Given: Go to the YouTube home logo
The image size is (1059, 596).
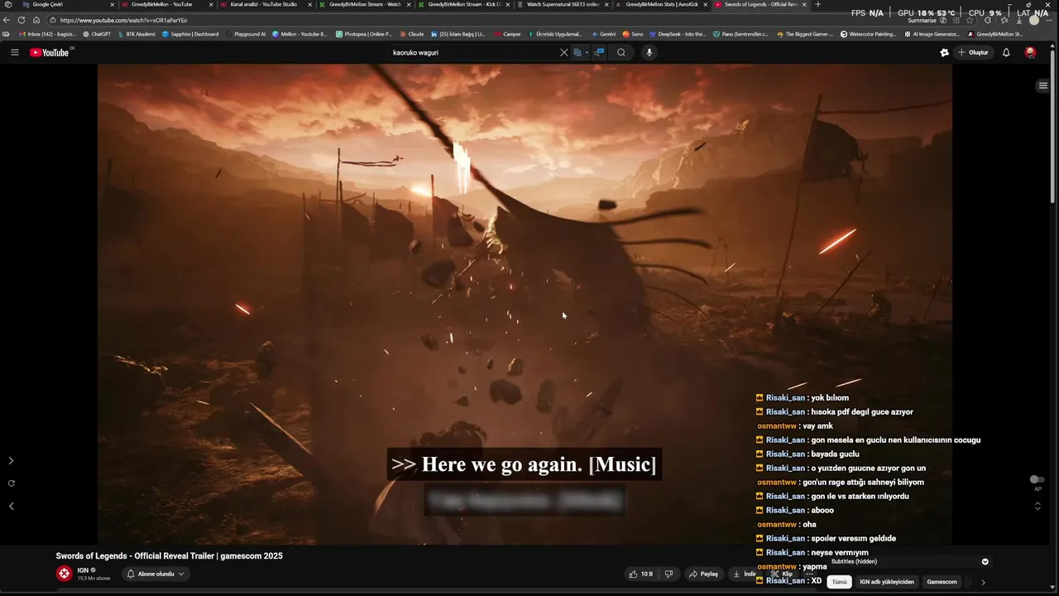Looking at the screenshot, I should point(50,52).
